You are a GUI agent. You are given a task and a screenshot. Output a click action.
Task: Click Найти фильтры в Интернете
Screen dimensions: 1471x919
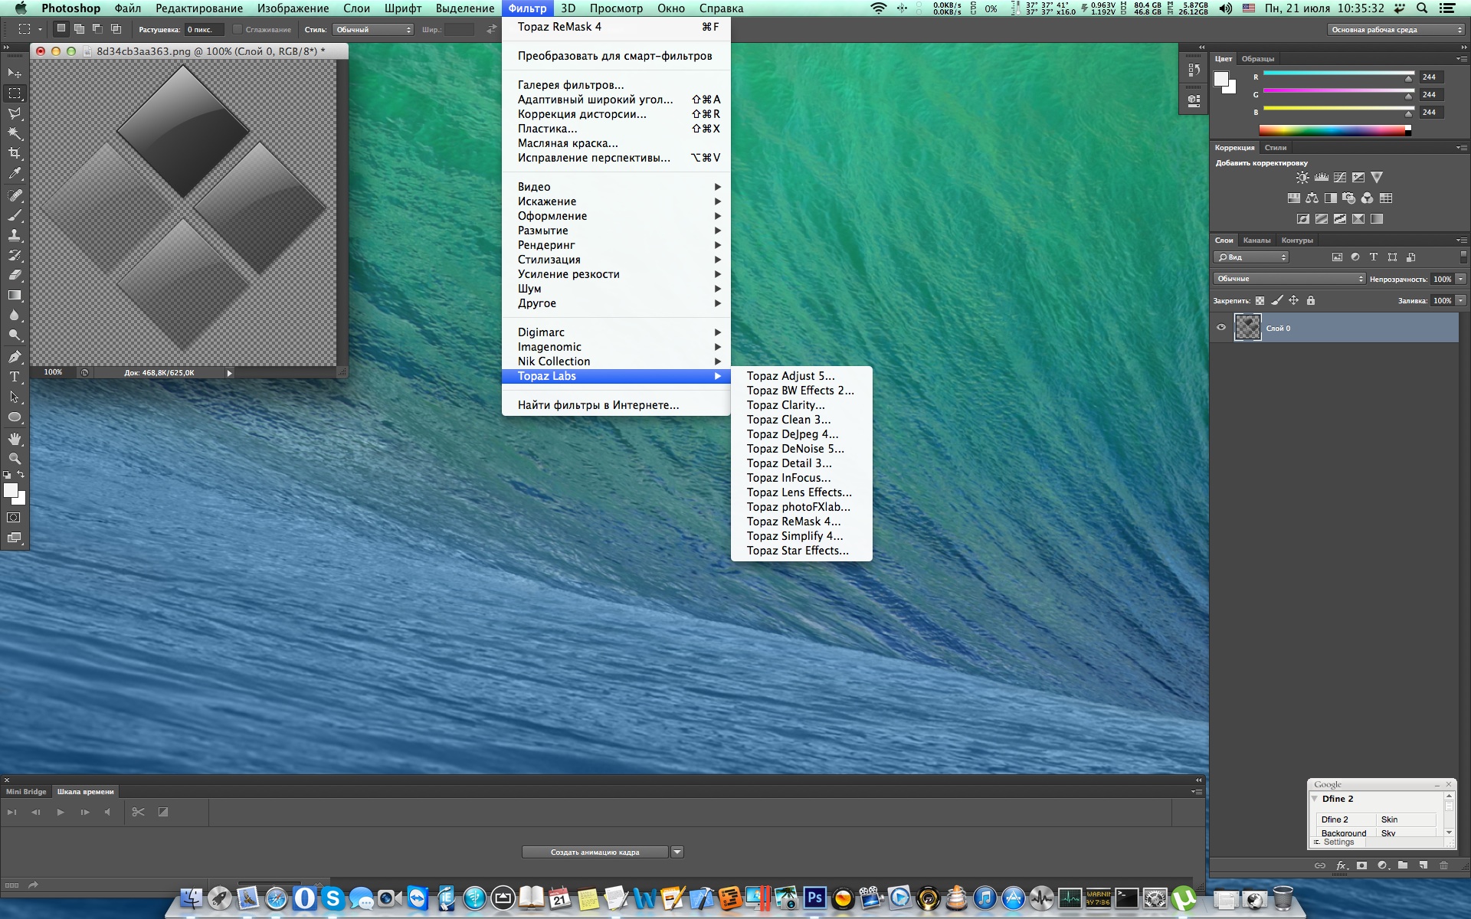[x=616, y=405]
